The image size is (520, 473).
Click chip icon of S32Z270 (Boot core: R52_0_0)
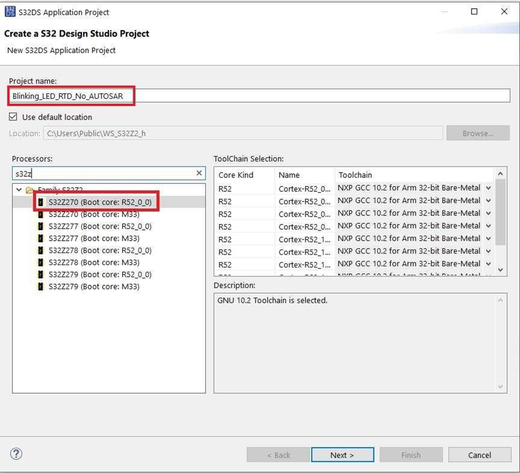pos(40,202)
